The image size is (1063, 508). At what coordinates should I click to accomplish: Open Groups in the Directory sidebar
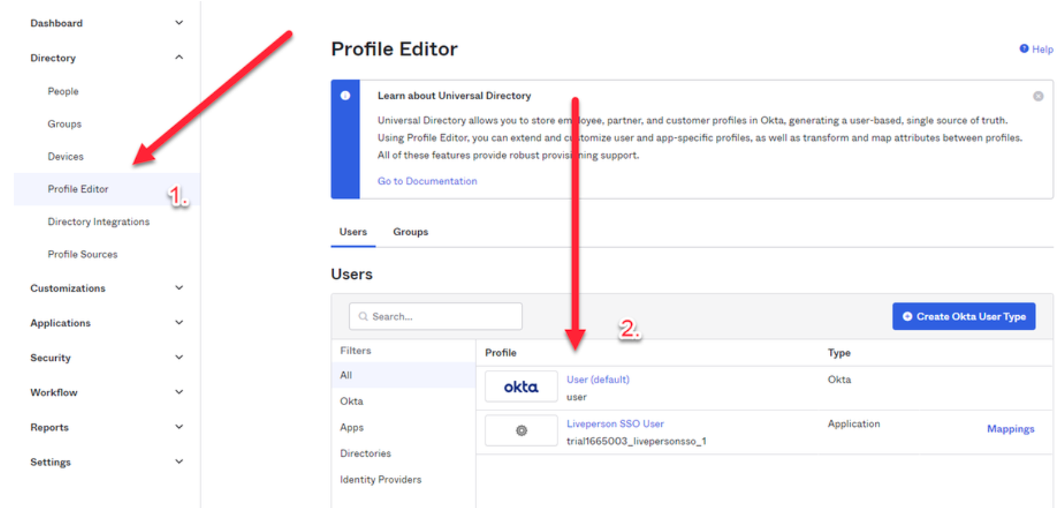pyautogui.click(x=64, y=124)
